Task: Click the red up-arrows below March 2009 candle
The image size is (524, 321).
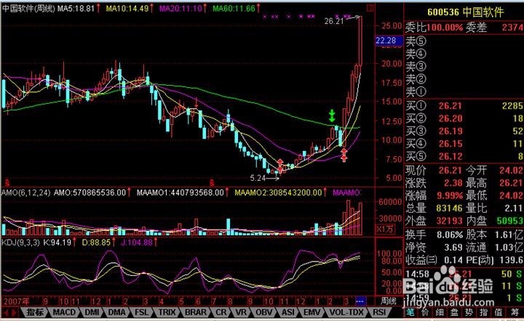Action: [344, 155]
